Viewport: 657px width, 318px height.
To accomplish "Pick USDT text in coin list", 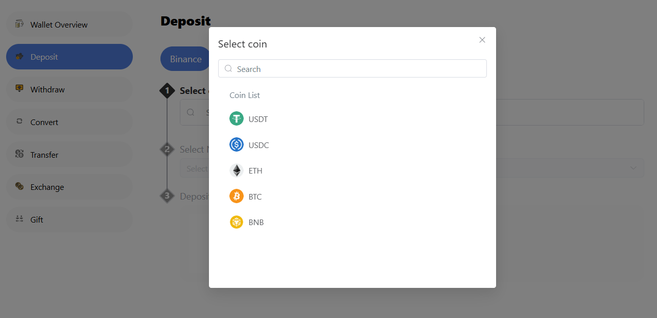I will tap(258, 119).
